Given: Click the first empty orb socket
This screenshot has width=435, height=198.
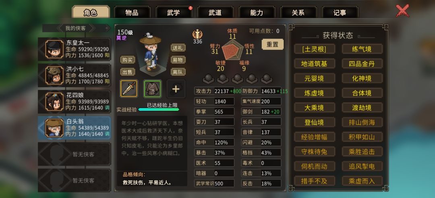Looking at the screenshot, I should pyautogui.click(x=208, y=79).
